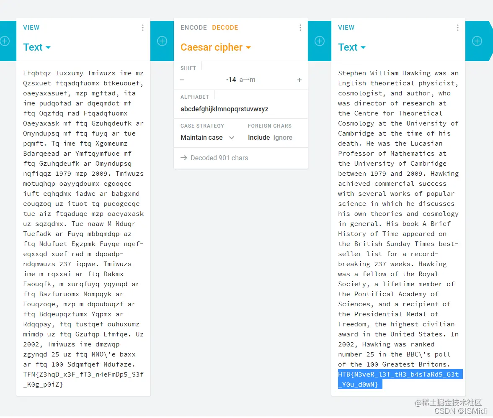The image size is (493, 418).
Task: Add a brick between left Text and Caesar cipher
Action: pos(162,41)
